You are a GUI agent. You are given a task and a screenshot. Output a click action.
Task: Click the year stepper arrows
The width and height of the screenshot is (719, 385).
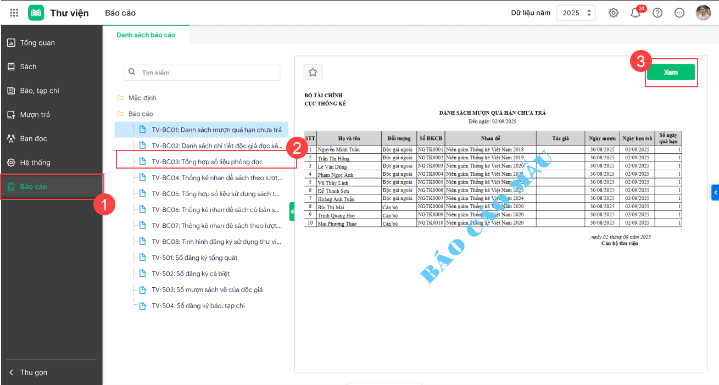pos(589,13)
